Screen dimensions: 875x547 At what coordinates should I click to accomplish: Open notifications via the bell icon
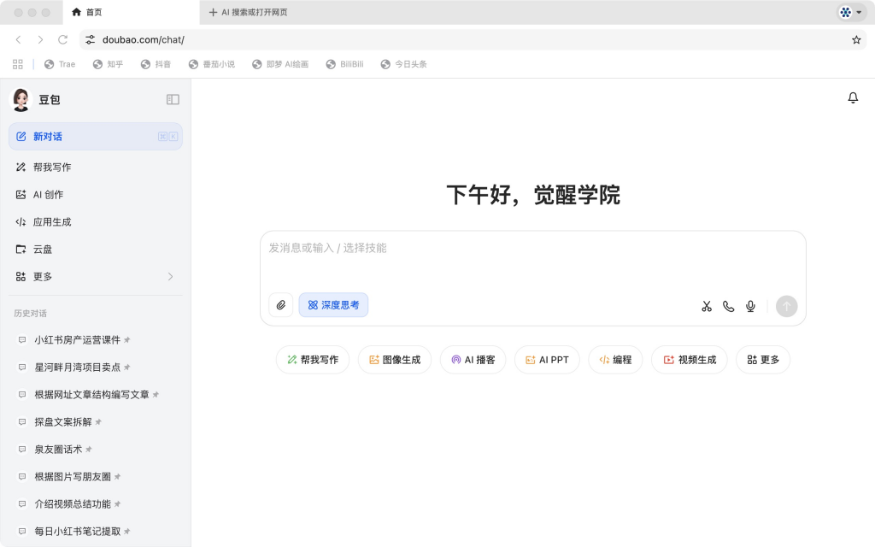pos(852,97)
